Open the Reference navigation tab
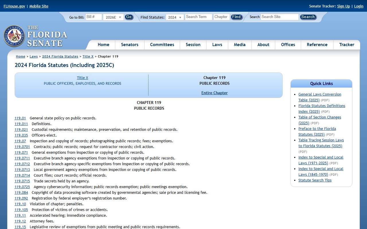The width and height of the screenshot is (367, 229). pyautogui.click(x=317, y=45)
